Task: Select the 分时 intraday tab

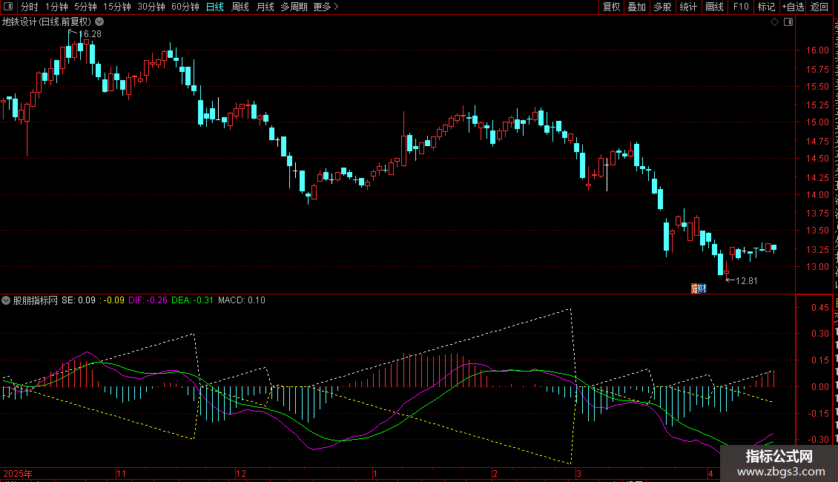Action: click(29, 7)
